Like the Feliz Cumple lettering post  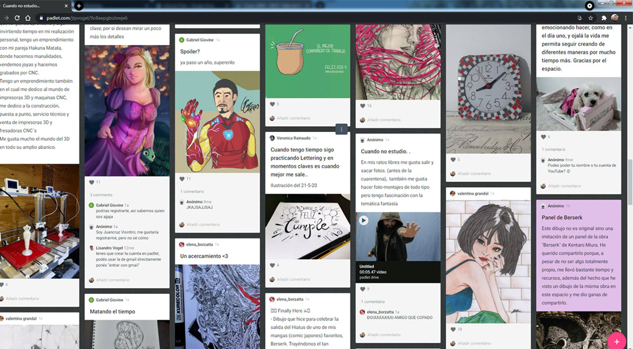(x=273, y=265)
